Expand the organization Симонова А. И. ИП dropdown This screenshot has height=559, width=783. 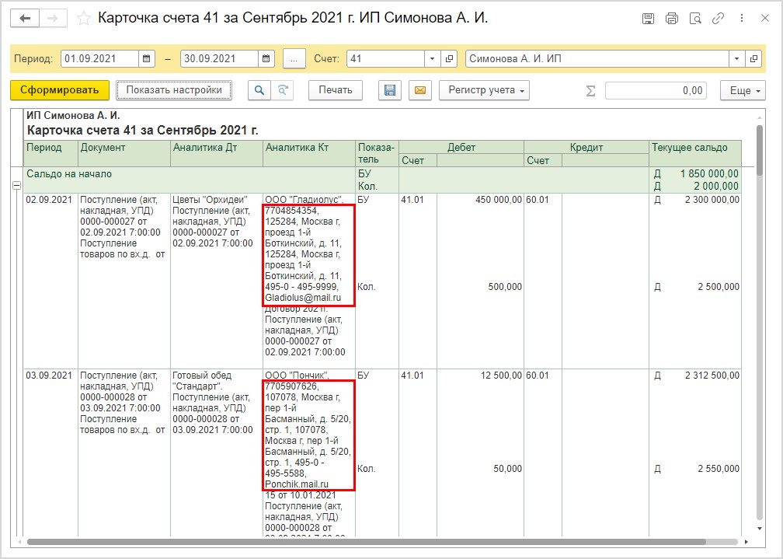point(736,58)
